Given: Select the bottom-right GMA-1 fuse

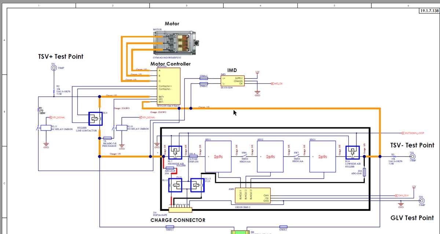Looking at the screenshot, I should point(283,227).
